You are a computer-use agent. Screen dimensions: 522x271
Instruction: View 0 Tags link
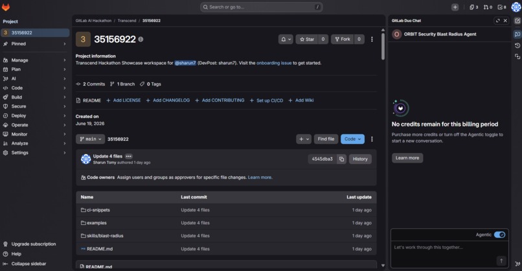(x=150, y=84)
